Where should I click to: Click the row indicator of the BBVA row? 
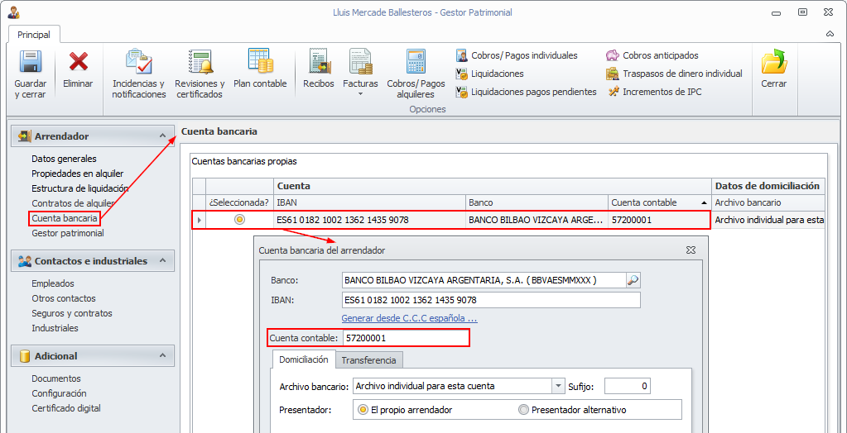click(x=200, y=220)
